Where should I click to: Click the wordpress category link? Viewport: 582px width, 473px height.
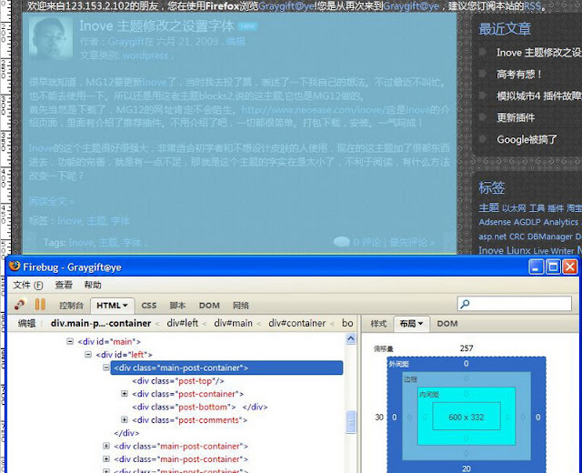[145, 55]
